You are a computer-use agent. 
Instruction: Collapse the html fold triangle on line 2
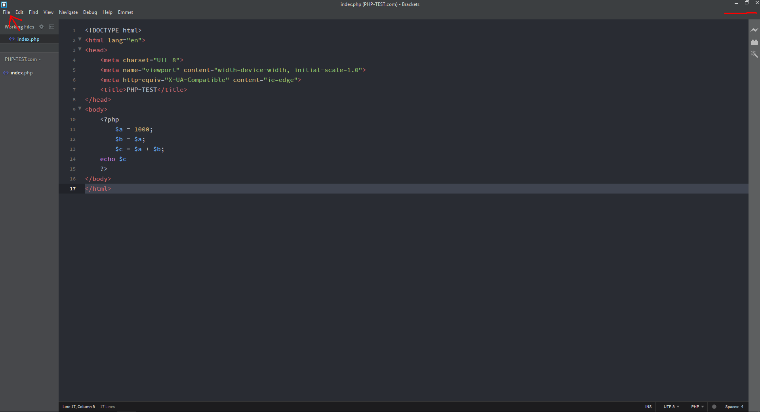point(80,39)
